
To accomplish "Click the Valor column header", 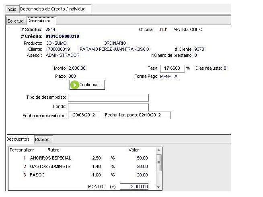I will click(x=134, y=150).
